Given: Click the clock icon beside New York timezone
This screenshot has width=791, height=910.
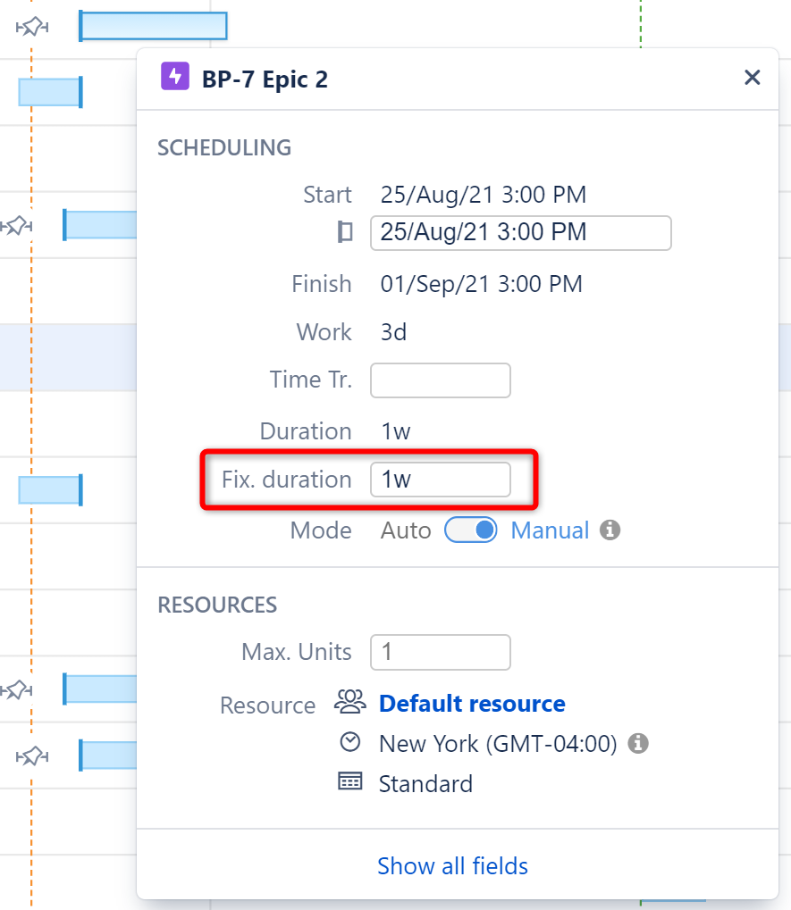Looking at the screenshot, I should click(x=350, y=743).
